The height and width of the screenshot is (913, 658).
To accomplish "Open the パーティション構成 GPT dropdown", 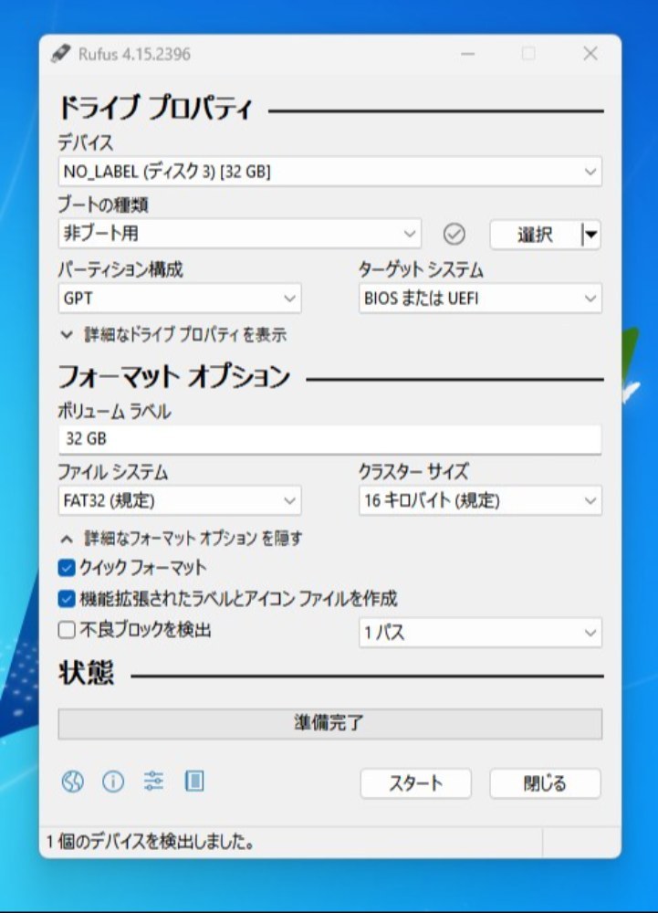I will (x=180, y=299).
